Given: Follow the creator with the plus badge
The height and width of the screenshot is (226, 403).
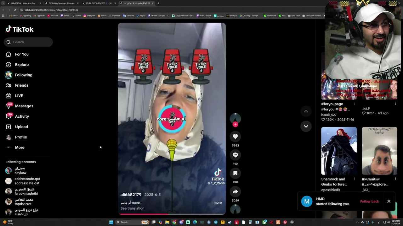Looking at the screenshot, I should pos(235,124).
